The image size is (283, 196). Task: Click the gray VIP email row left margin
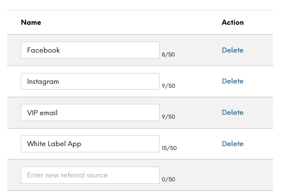(14, 112)
